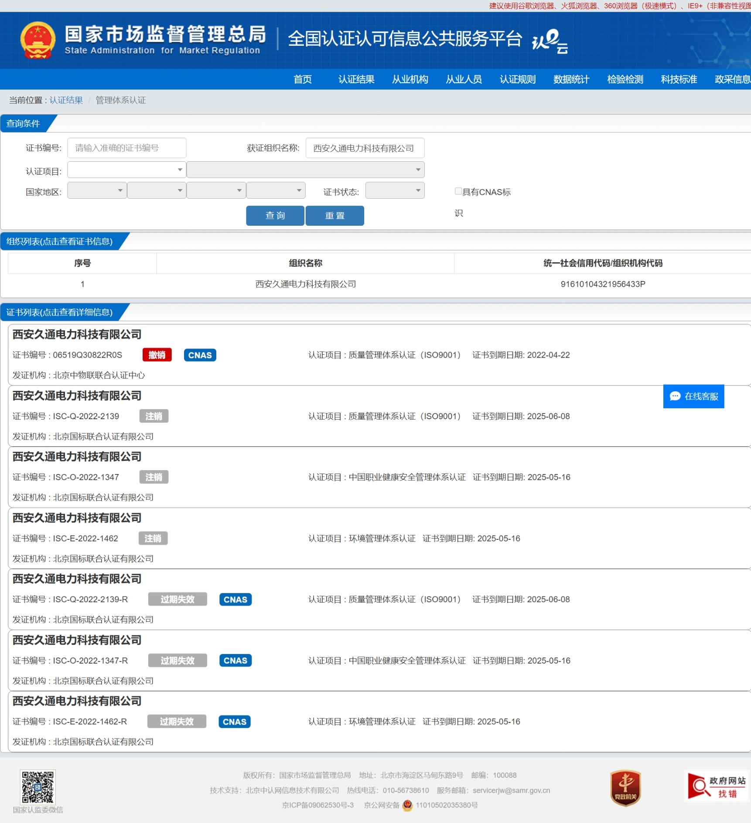Open the third 国家地区 dropdown
Screen dimensions: 751x823
click(216, 190)
